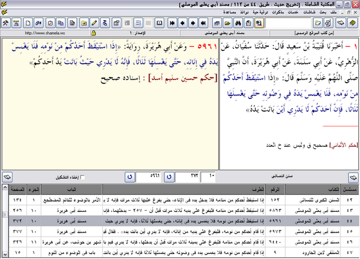
Task: Click the yellow padlock icon in status row
Action: 93,33
